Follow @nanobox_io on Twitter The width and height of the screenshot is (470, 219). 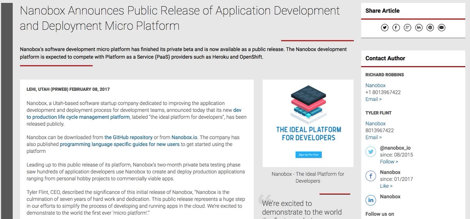pyautogui.click(x=389, y=162)
